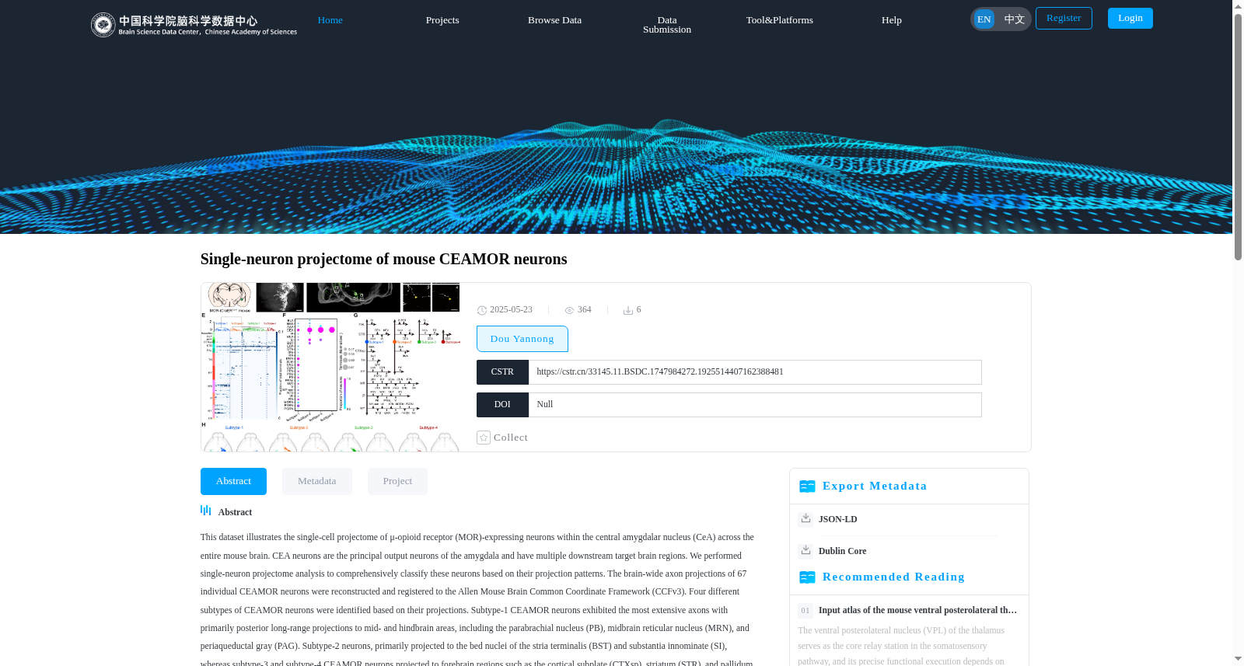Screen dimensions: 1244x666
Task: Click the clock icon beside 2025-05-23
Action: (x=482, y=310)
